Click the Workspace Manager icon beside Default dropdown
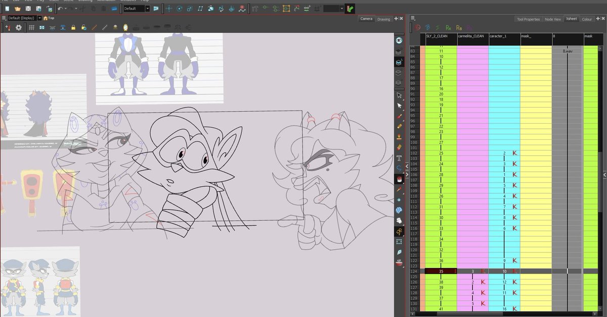The image size is (607, 317). point(155,9)
